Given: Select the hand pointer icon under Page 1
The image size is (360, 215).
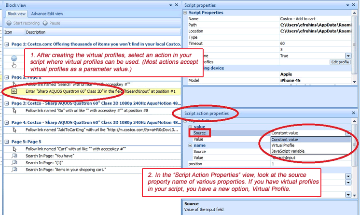Looking at the screenshot, I should pyautogui.click(x=14, y=65).
